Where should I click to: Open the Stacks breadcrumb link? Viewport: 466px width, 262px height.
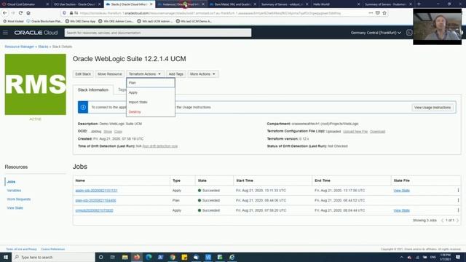click(43, 47)
